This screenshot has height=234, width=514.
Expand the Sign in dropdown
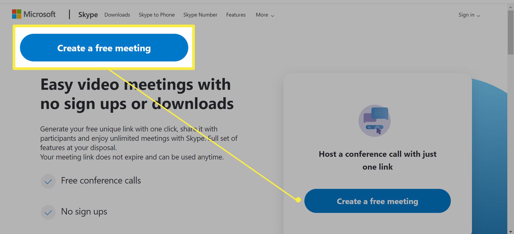pyautogui.click(x=469, y=15)
